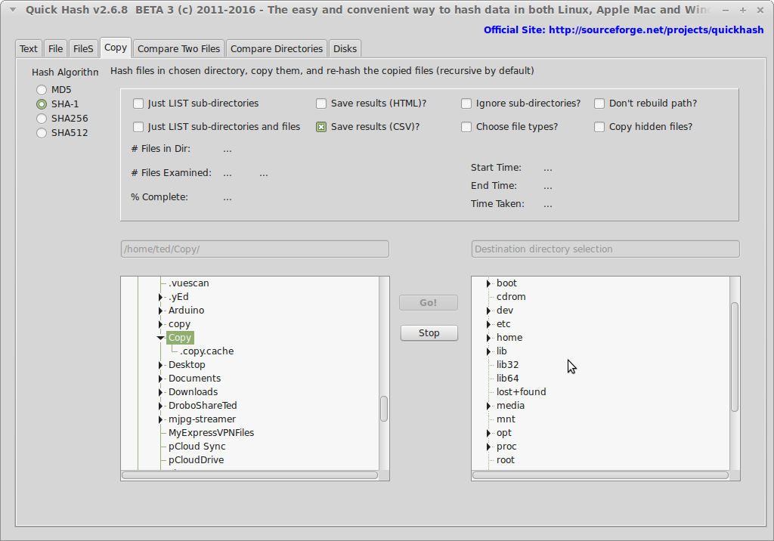Click the Stop button

[x=429, y=333]
